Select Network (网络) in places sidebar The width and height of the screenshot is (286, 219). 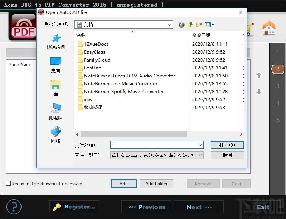56,135
